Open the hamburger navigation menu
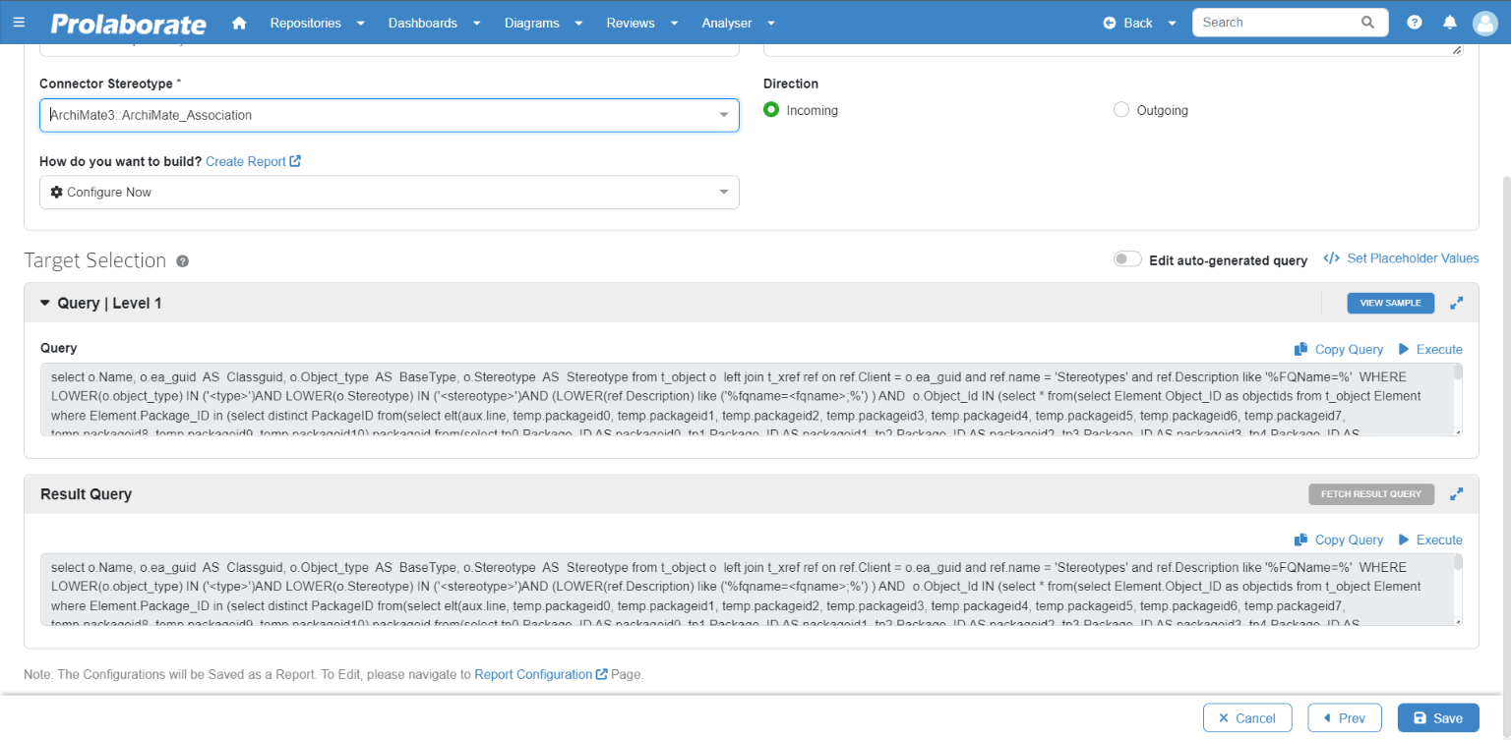This screenshot has height=740, width=1511. coord(20,22)
